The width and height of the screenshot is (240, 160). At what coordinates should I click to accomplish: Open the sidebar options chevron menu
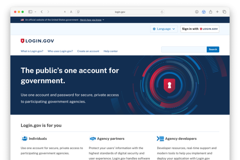coord(36,12)
